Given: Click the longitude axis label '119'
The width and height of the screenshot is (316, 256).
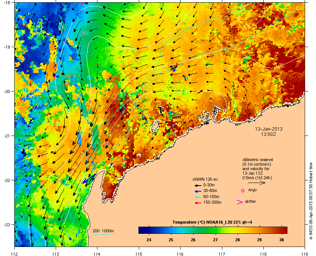Looking at the screenshot, I should pos(305,254).
